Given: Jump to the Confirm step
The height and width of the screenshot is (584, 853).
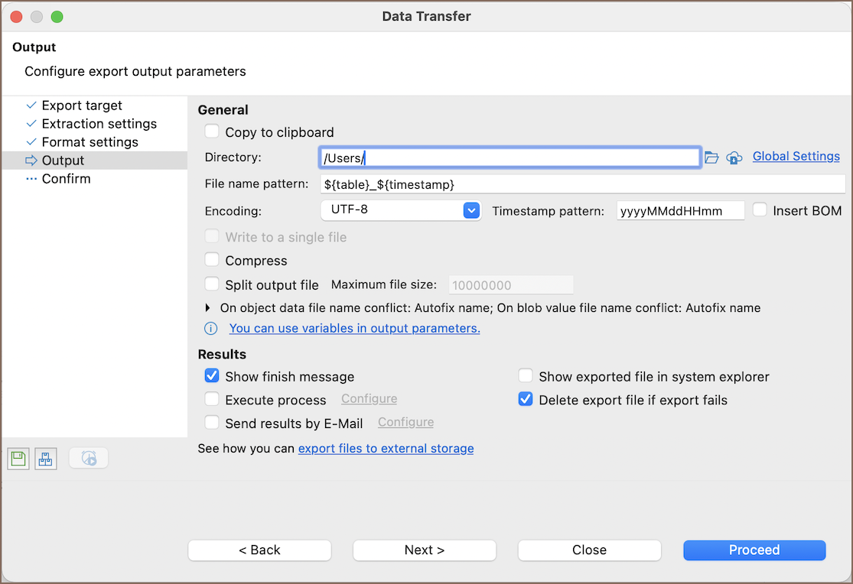Looking at the screenshot, I should 66,179.
